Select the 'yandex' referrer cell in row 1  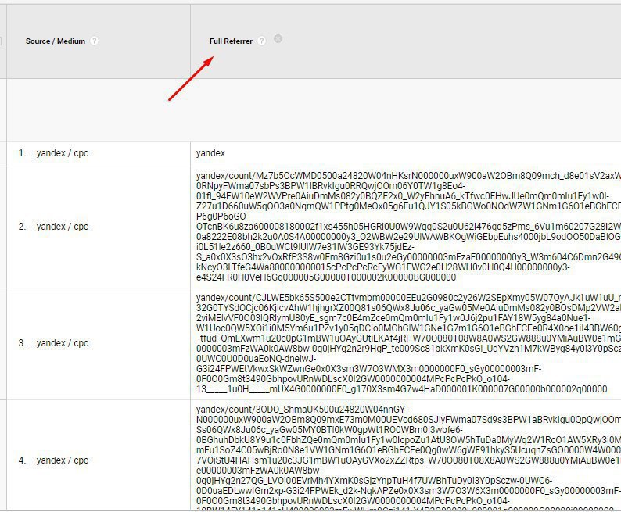click(210, 153)
